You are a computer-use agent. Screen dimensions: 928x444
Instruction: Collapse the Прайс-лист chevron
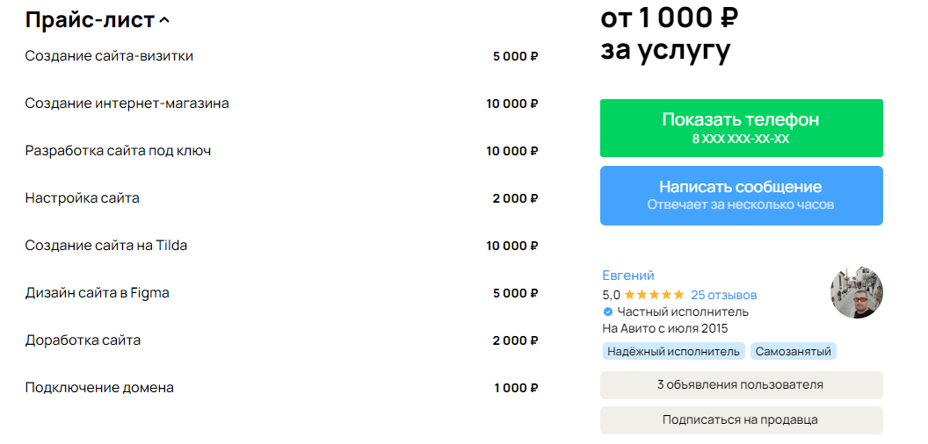(x=164, y=21)
